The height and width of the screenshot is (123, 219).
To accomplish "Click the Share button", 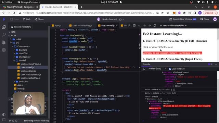I will pyautogui.click(x=39, y=19).
